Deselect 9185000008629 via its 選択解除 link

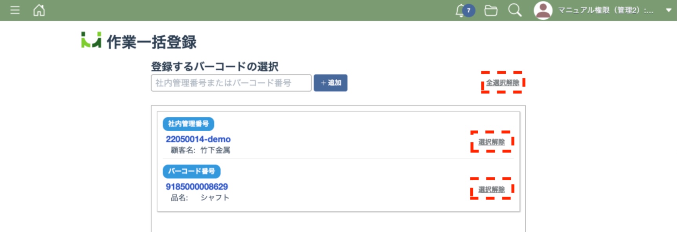pos(492,190)
